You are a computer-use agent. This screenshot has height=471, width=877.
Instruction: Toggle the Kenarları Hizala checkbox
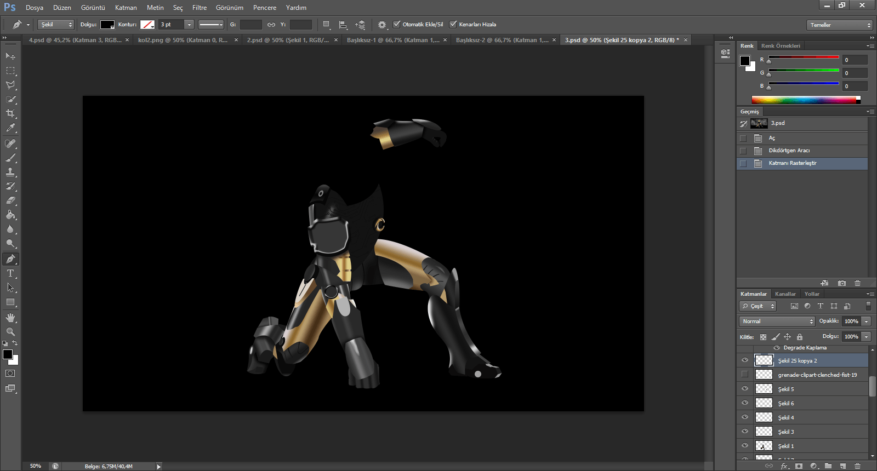click(x=453, y=24)
